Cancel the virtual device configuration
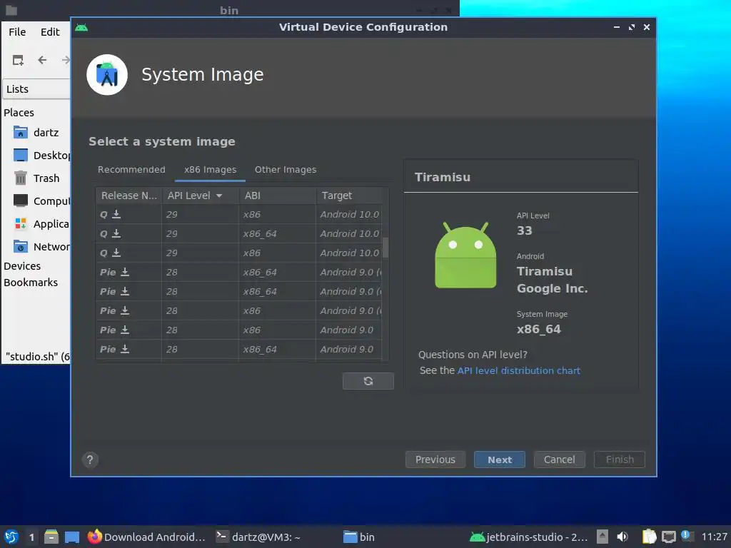 pyautogui.click(x=560, y=460)
